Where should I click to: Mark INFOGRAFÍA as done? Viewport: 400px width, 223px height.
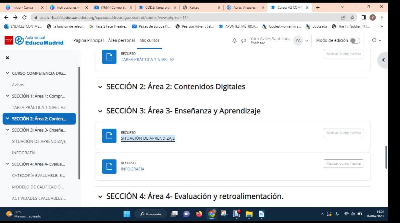(343, 163)
